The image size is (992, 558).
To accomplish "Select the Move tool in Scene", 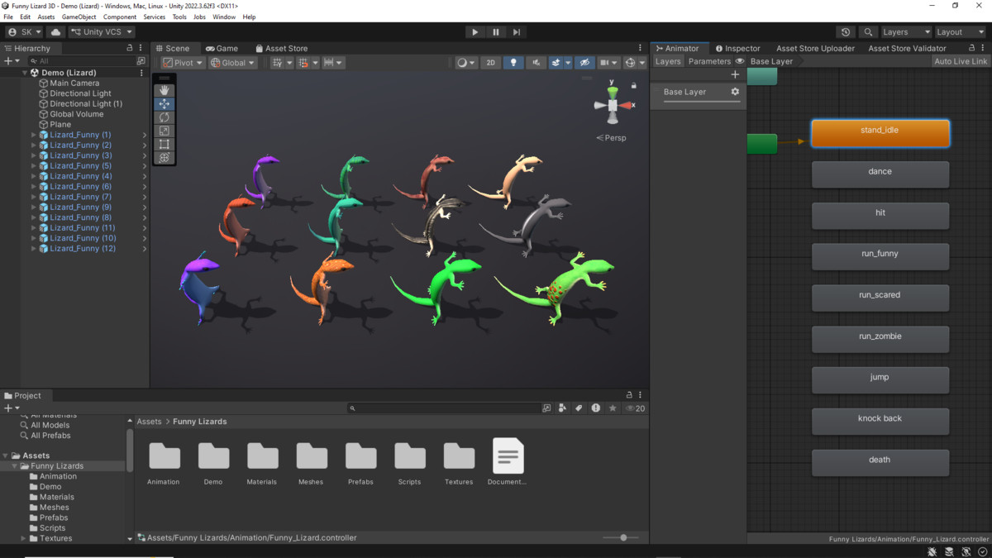I will [165, 104].
